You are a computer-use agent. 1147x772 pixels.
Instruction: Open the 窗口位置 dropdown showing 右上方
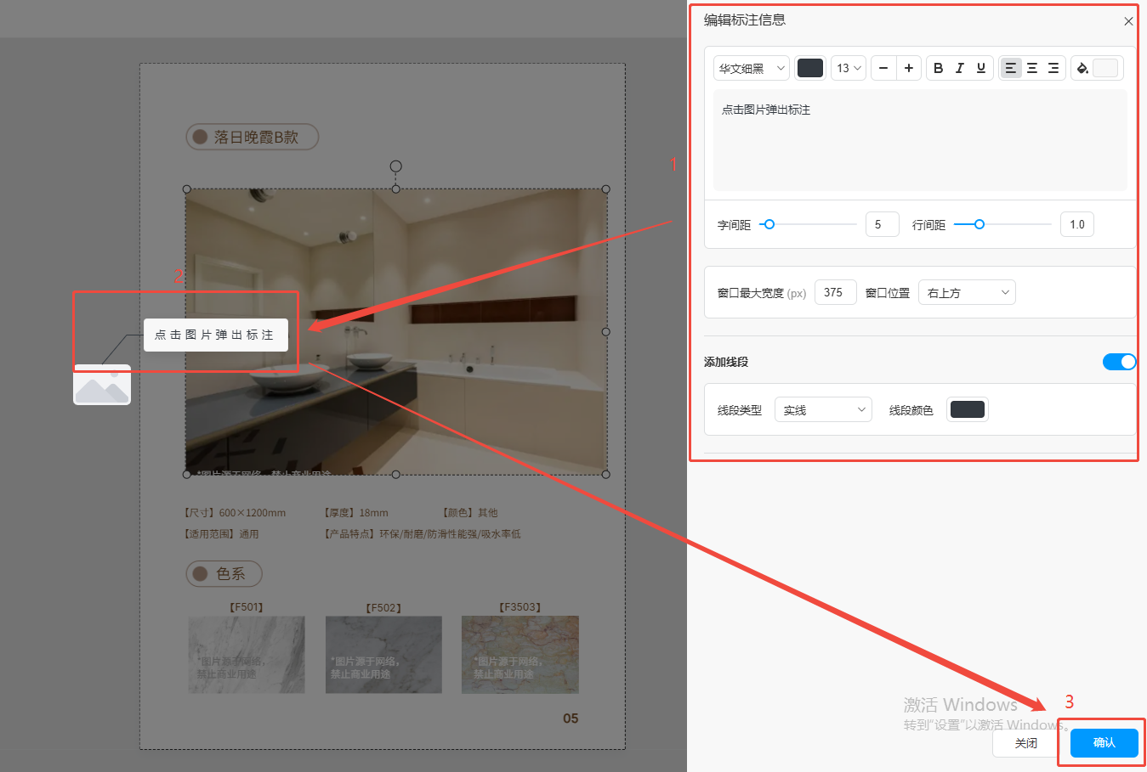point(967,293)
